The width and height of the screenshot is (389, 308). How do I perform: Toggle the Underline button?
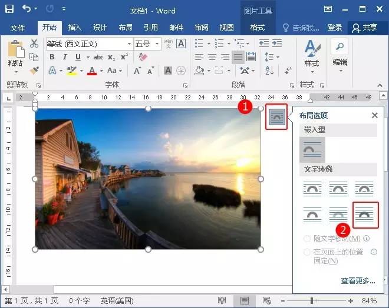click(78, 57)
